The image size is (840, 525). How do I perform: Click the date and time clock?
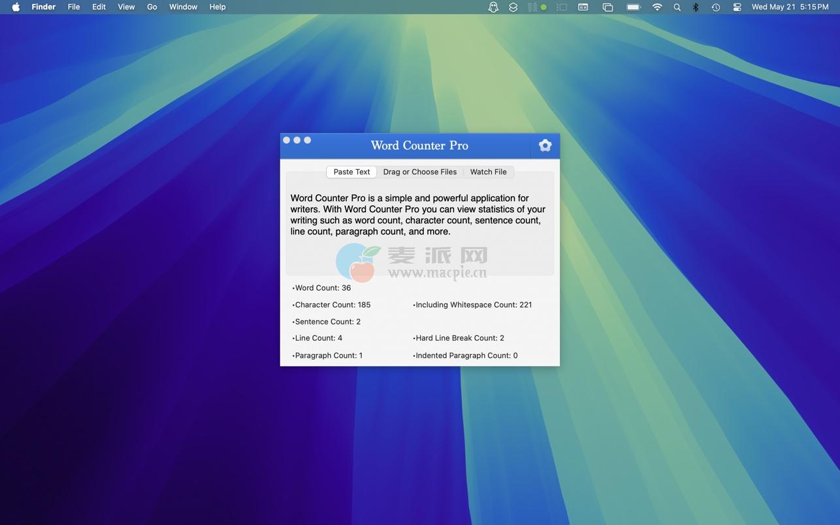(x=790, y=7)
